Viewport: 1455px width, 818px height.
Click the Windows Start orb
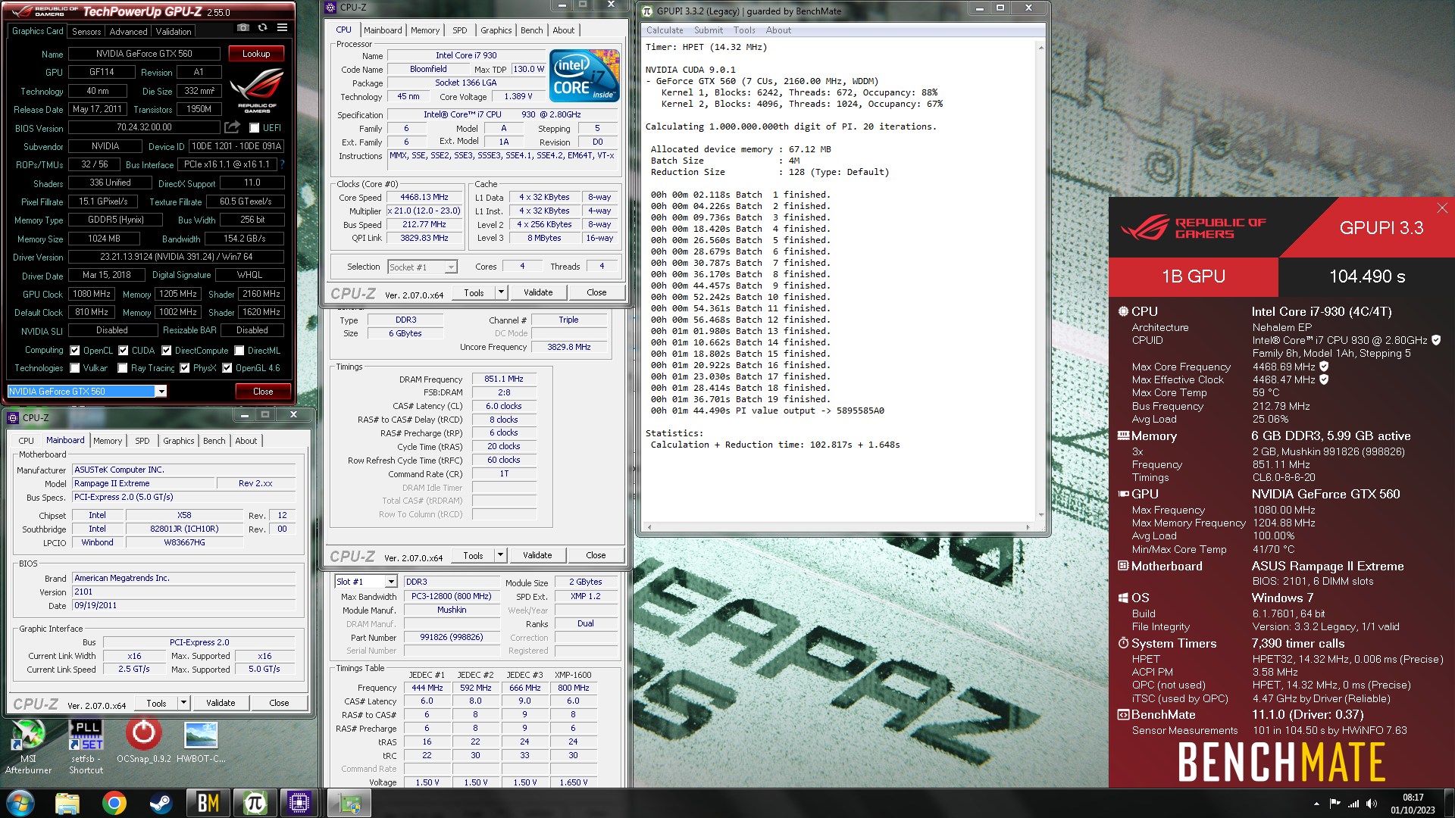click(20, 803)
